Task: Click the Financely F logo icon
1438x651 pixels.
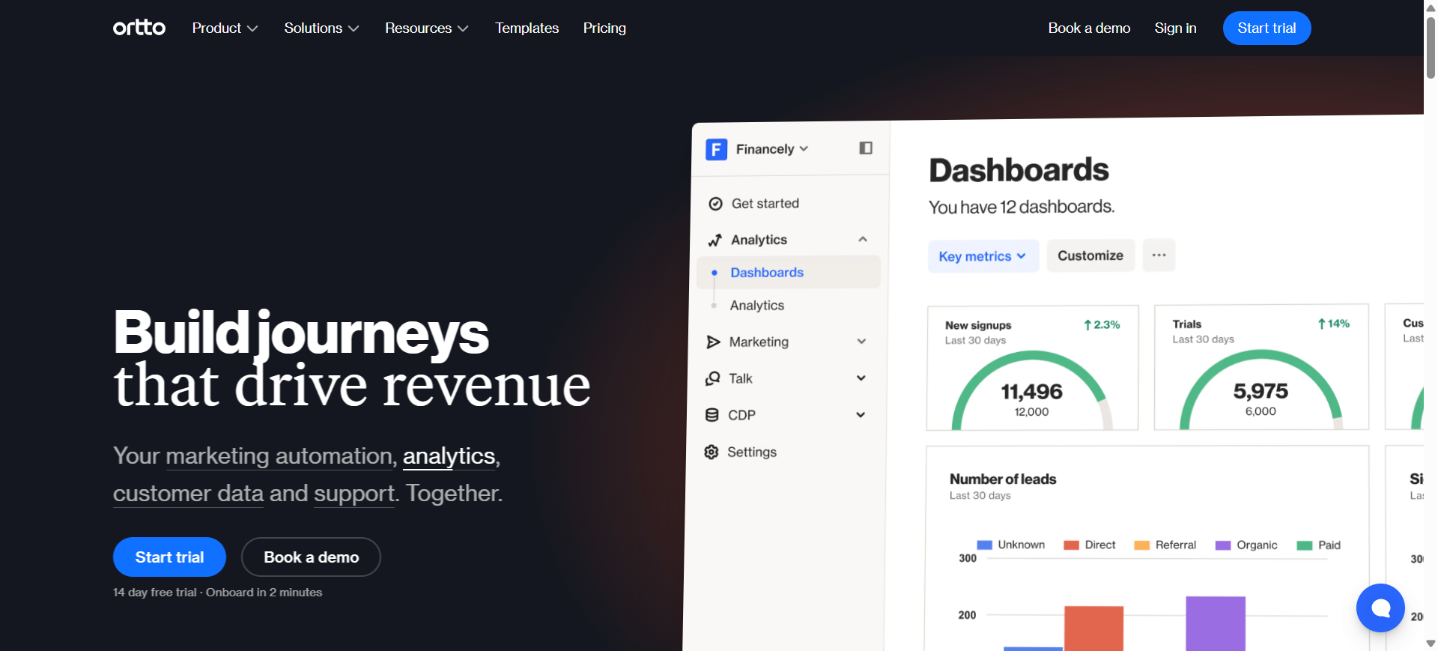Action: 716,149
